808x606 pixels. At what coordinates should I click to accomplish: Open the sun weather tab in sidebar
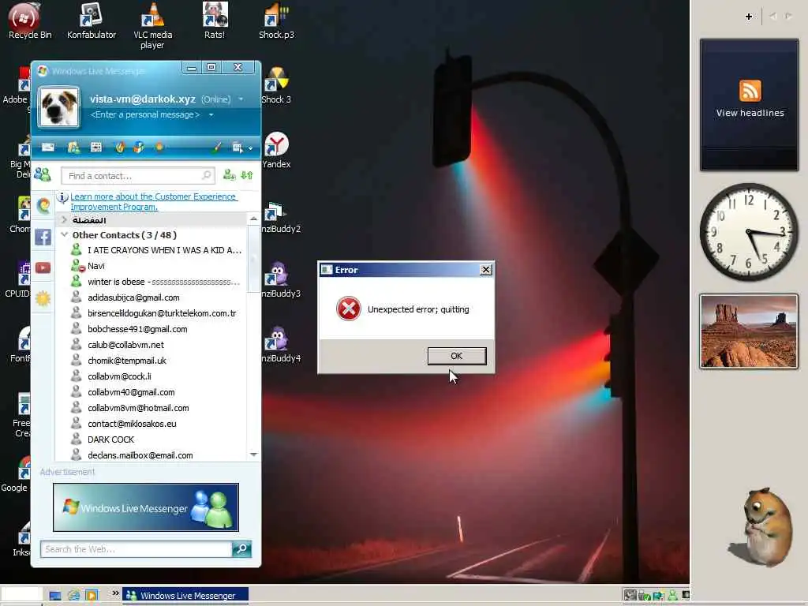click(x=43, y=298)
